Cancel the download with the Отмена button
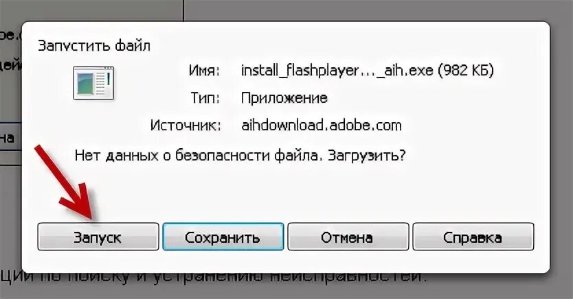Image resolution: width=573 pixels, height=299 pixels. (x=348, y=237)
